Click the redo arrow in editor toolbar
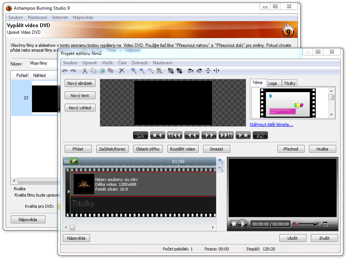 [73, 71]
